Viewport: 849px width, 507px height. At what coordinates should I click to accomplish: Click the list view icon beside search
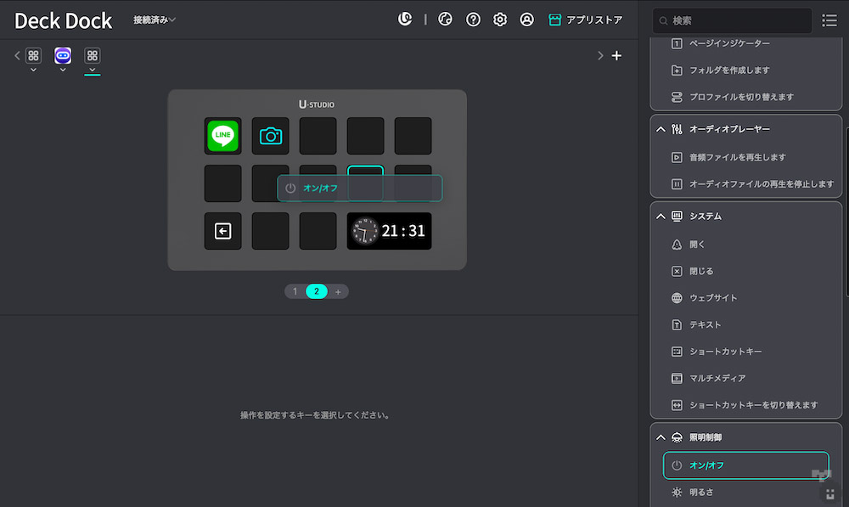pos(829,20)
